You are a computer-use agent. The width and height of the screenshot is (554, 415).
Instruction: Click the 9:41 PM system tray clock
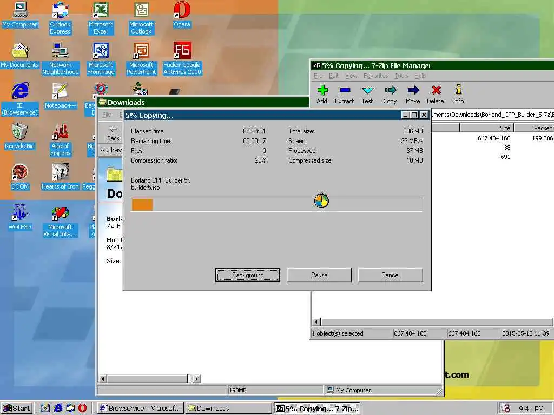(531, 409)
